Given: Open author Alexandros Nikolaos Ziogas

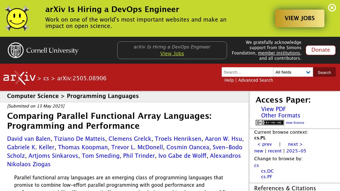Looking at the screenshot, I should click(225, 156).
